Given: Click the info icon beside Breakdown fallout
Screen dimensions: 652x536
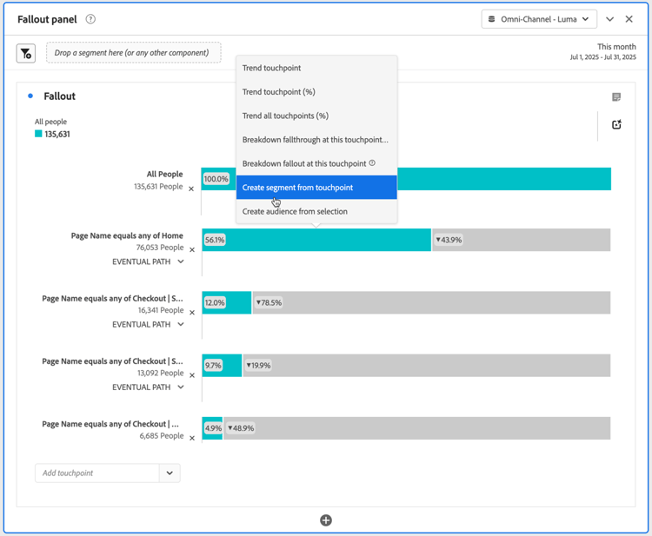Looking at the screenshot, I should [372, 162].
